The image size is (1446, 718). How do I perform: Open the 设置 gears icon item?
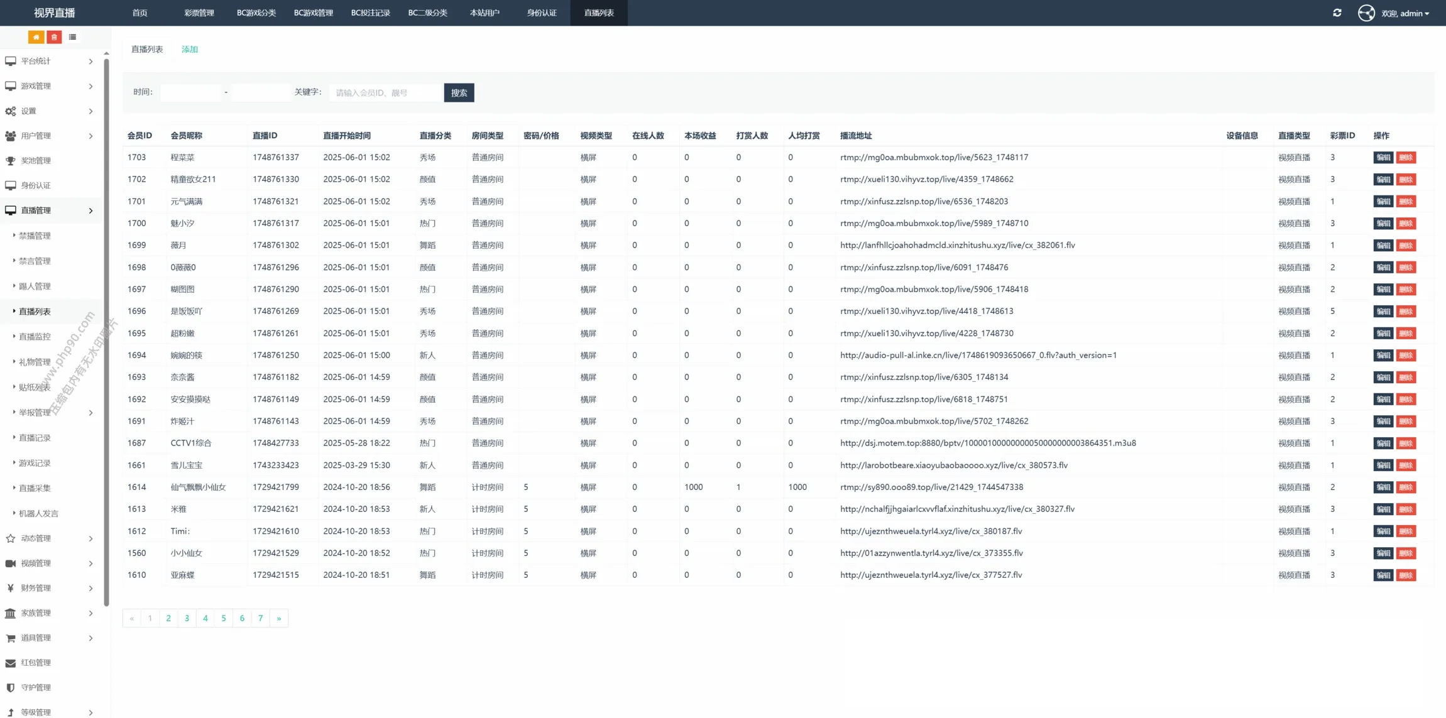pos(29,111)
